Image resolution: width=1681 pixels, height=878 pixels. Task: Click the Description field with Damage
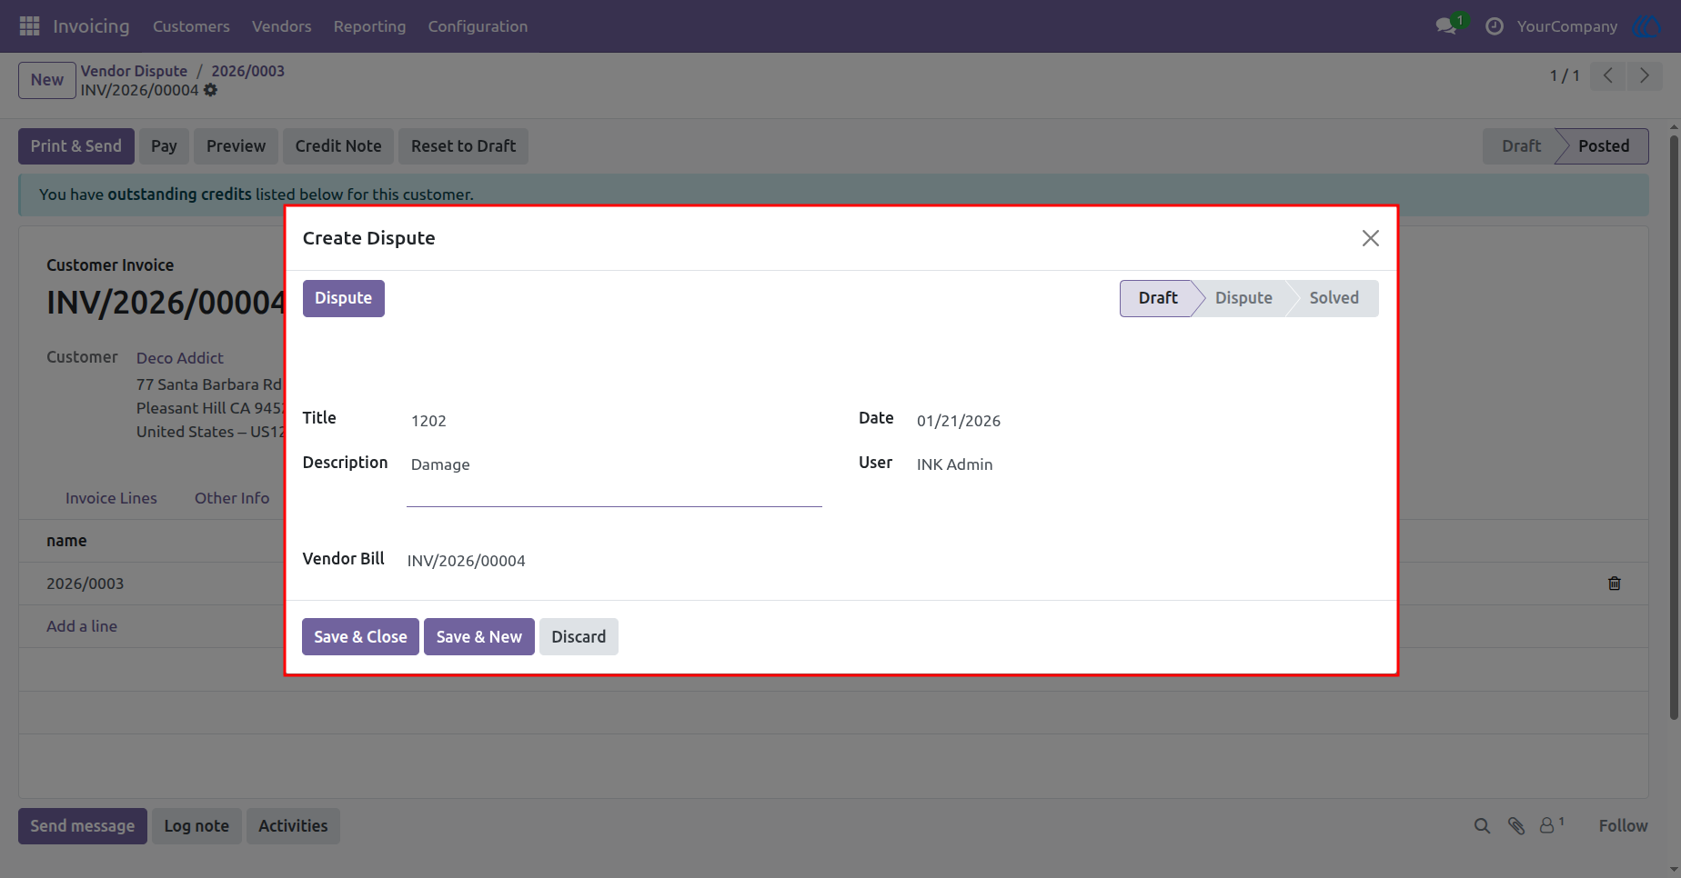tap(614, 479)
